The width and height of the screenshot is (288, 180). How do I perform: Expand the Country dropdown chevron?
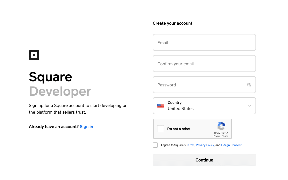tap(250, 106)
